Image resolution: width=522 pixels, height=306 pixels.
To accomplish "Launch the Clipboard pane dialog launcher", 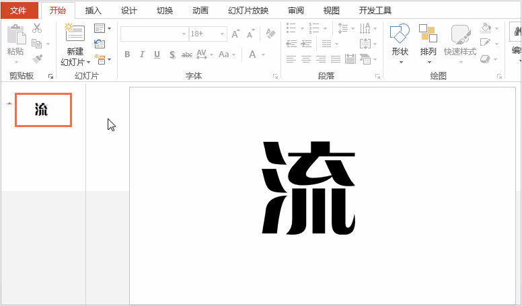I will [50, 77].
